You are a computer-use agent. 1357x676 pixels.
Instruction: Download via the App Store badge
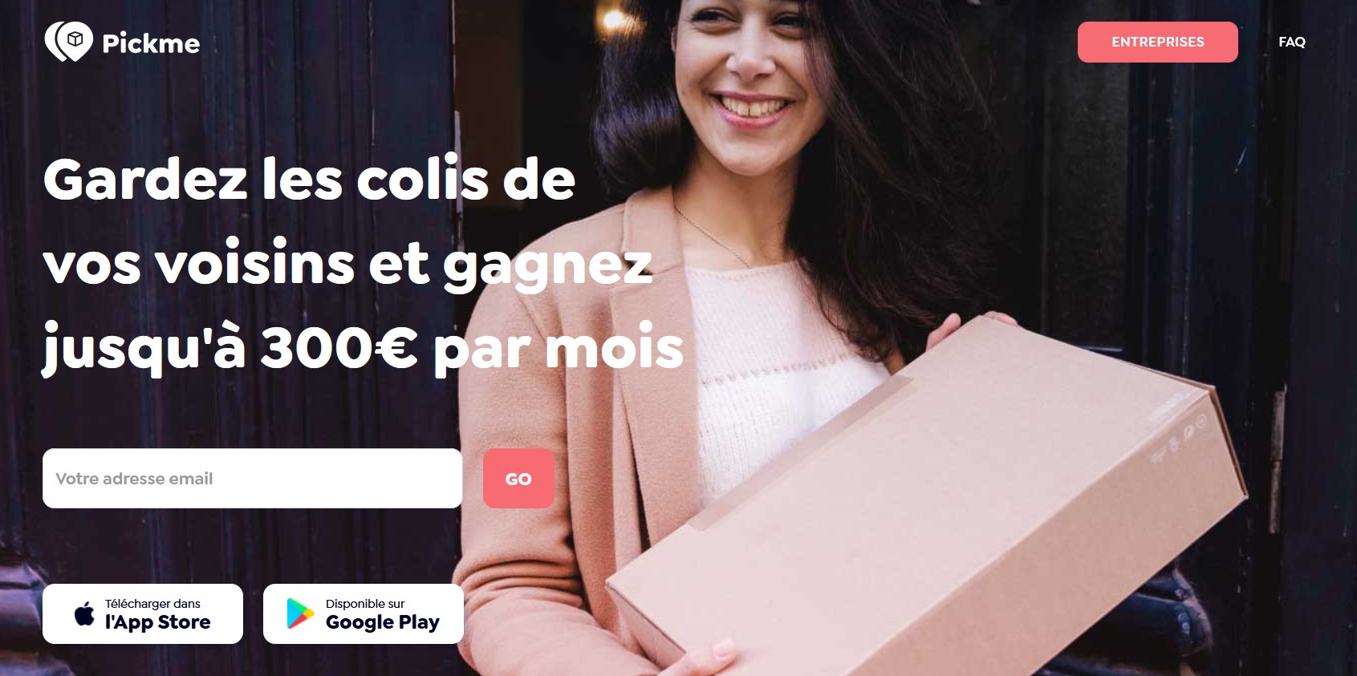(143, 613)
